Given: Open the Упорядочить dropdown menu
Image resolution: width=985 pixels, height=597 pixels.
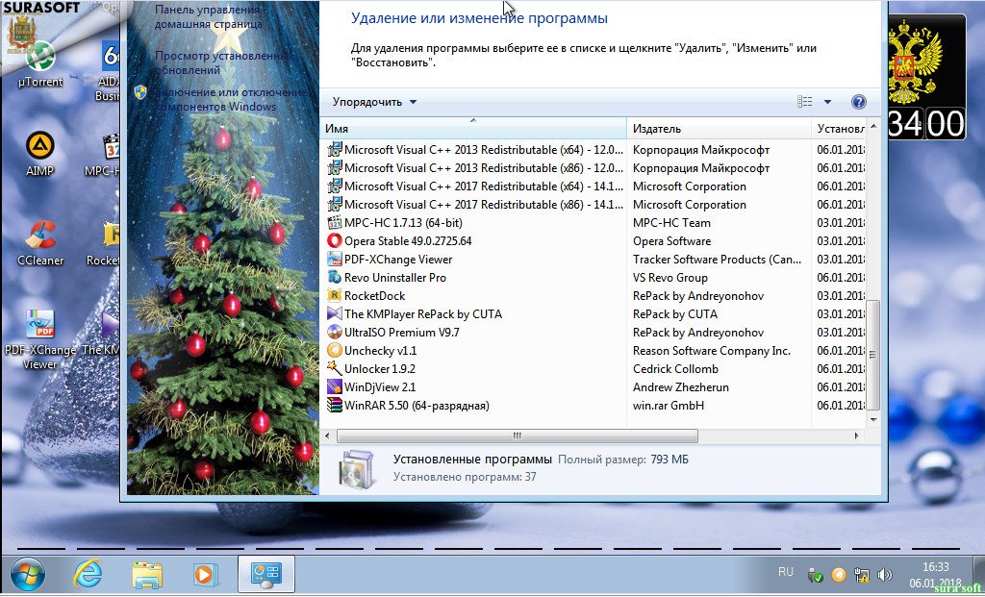Looking at the screenshot, I should click(374, 102).
